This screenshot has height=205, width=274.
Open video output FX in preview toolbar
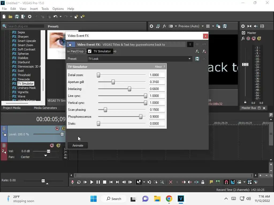(x=164, y=26)
